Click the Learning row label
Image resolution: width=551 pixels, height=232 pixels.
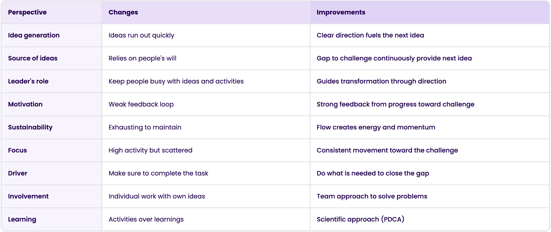coord(22,219)
